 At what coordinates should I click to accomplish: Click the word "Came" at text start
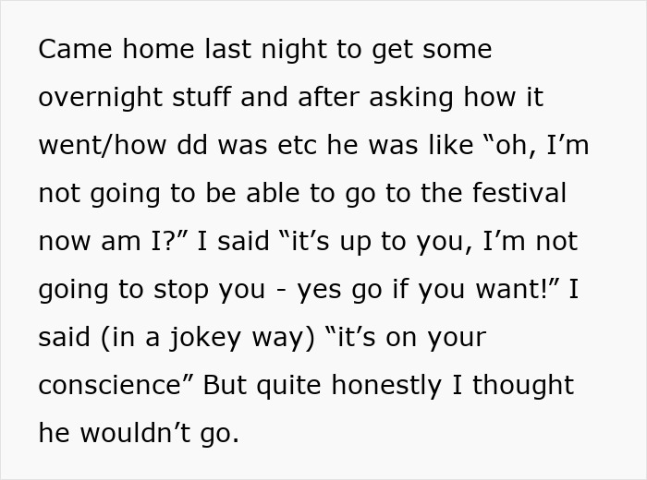[x=75, y=49]
